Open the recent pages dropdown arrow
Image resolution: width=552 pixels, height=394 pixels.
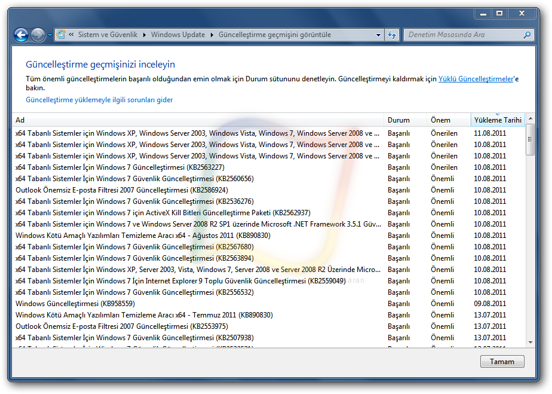click(50, 35)
